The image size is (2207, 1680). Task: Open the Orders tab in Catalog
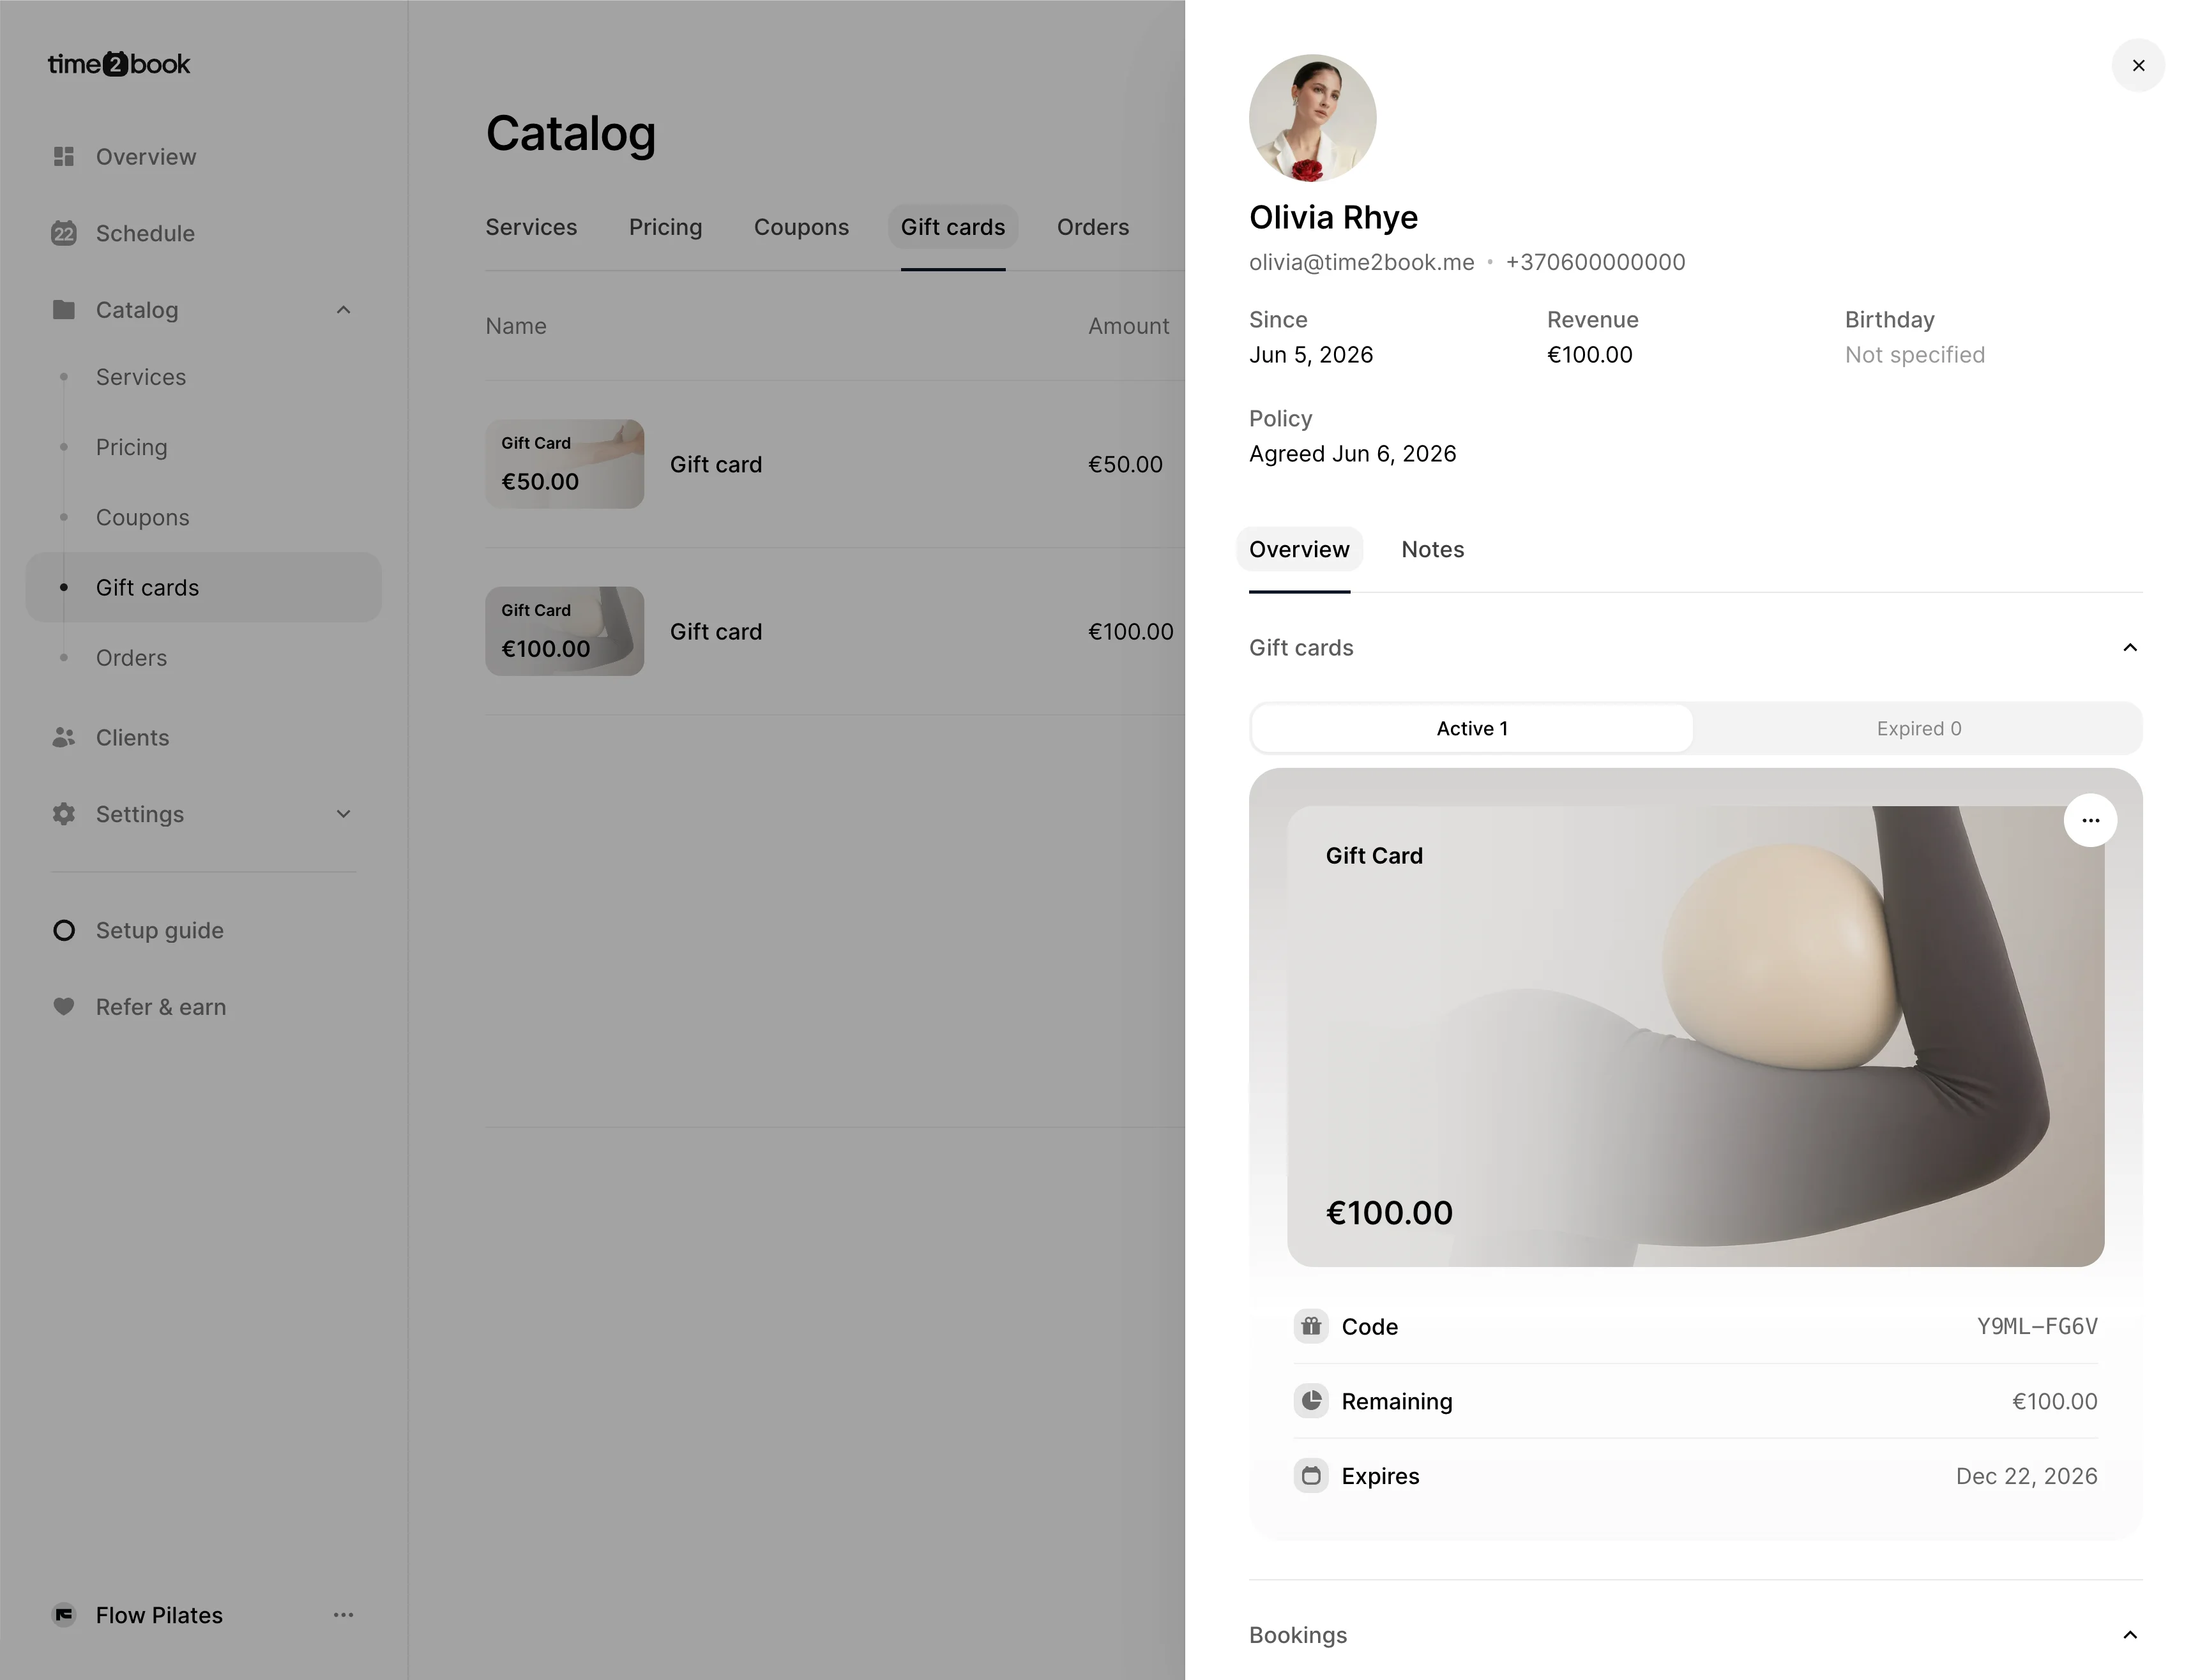pyautogui.click(x=1093, y=227)
